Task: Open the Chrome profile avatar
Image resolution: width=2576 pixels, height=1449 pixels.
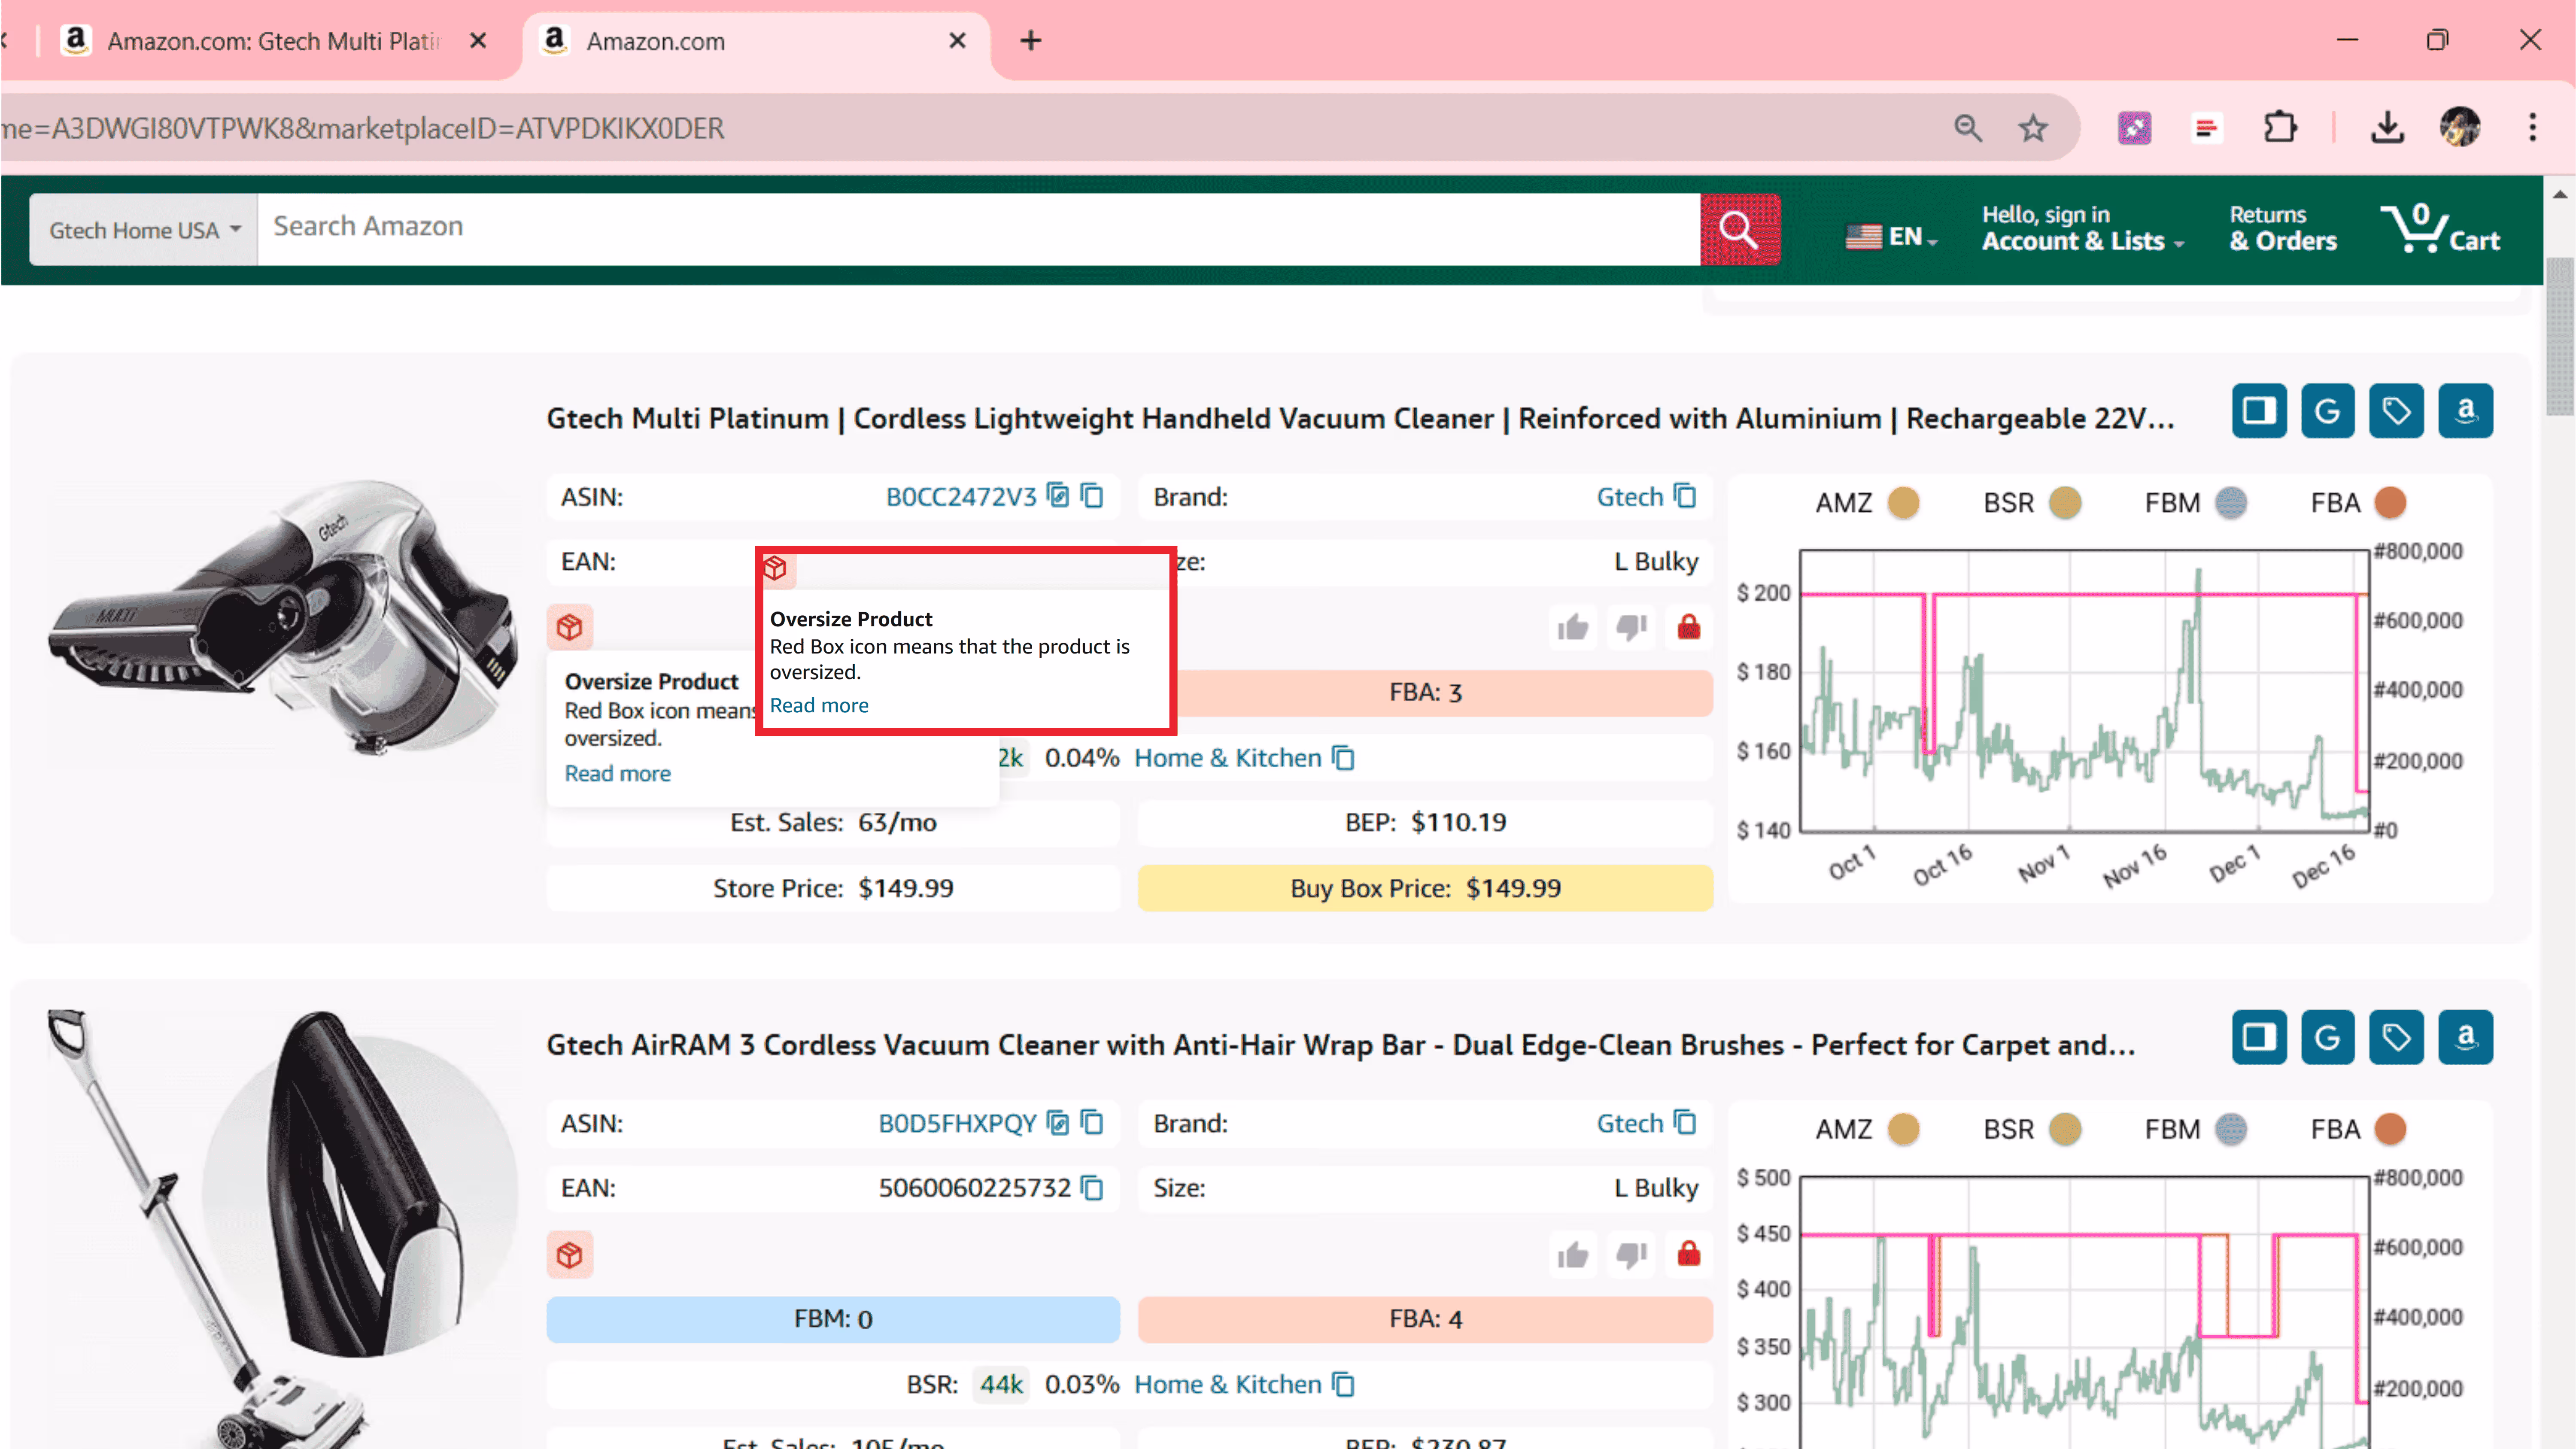Action: 2460,128
